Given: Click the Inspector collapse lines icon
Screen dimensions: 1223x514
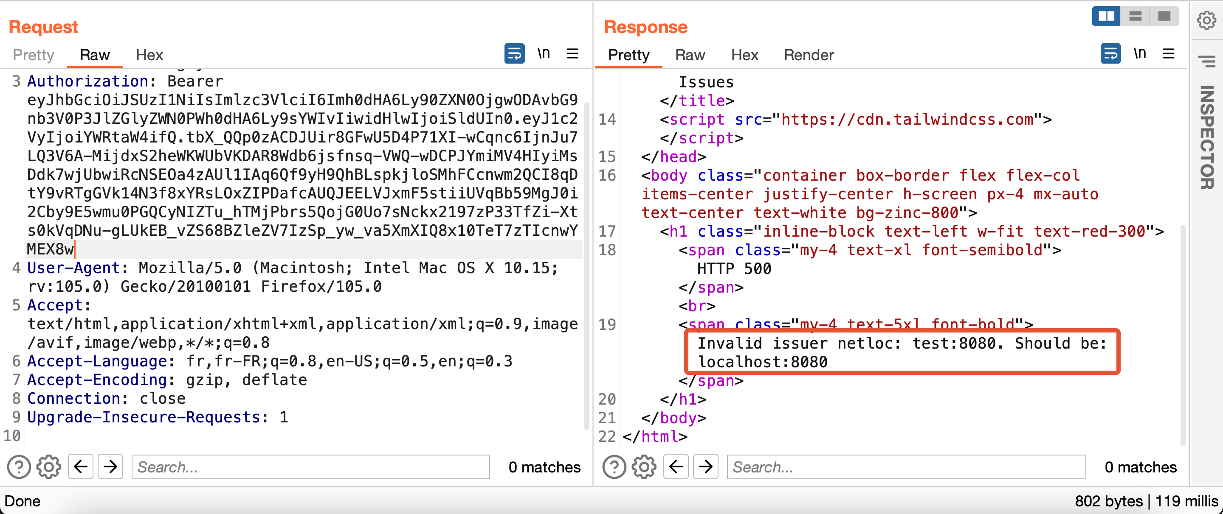Looking at the screenshot, I should pyautogui.click(x=1206, y=61).
